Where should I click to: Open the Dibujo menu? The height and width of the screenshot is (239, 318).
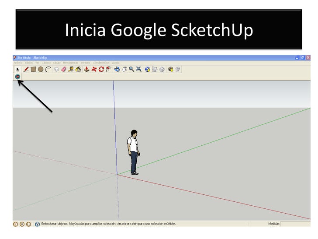(57, 63)
